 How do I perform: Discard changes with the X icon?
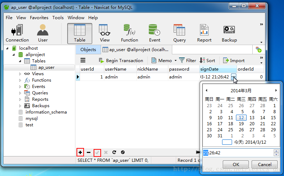(106, 152)
